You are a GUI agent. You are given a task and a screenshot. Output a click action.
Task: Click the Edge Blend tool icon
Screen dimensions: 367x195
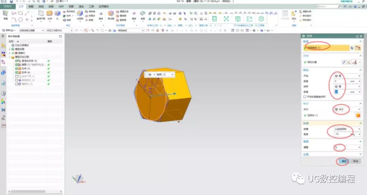(x=80, y=14)
